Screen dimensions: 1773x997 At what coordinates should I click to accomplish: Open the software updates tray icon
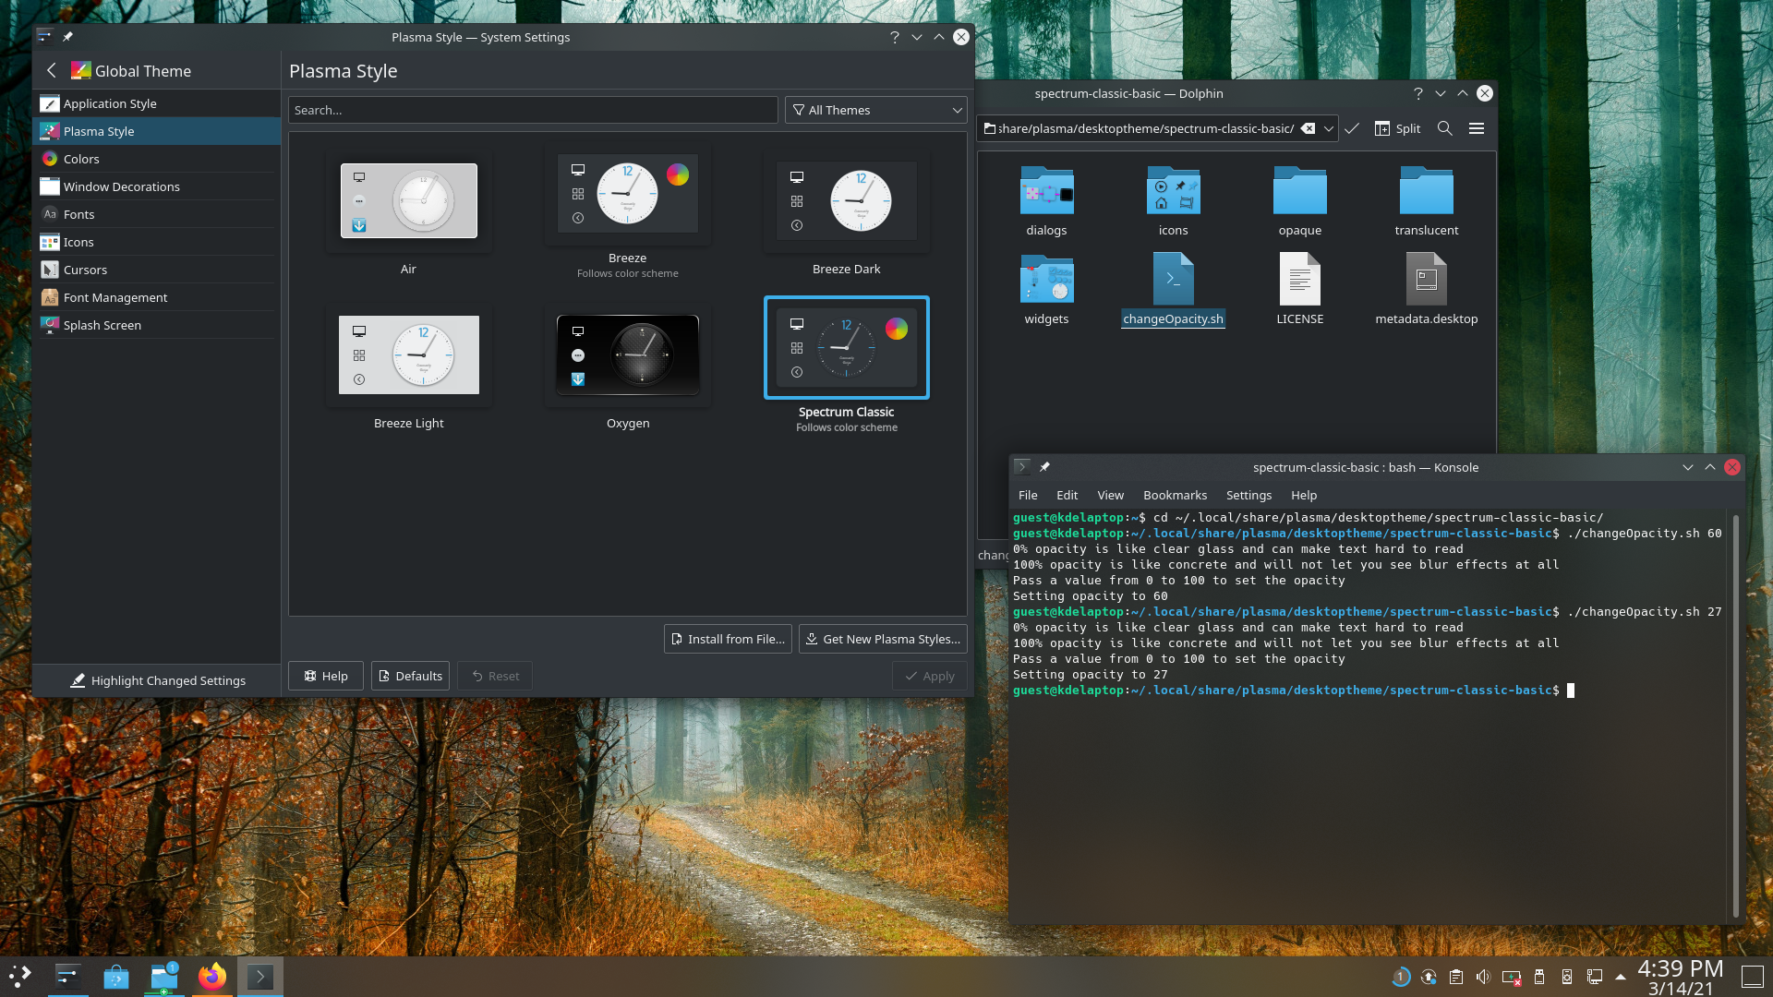coord(1428,977)
